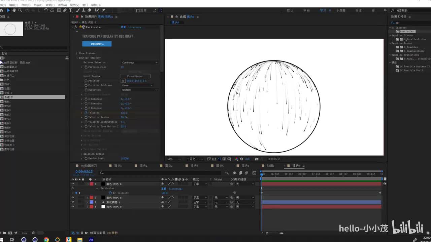Open the 图层(L) menu
Screen dimensions: 431x242
(x=38, y=5)
